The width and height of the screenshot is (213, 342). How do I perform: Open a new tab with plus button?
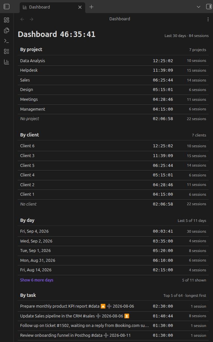pos(91,7)
